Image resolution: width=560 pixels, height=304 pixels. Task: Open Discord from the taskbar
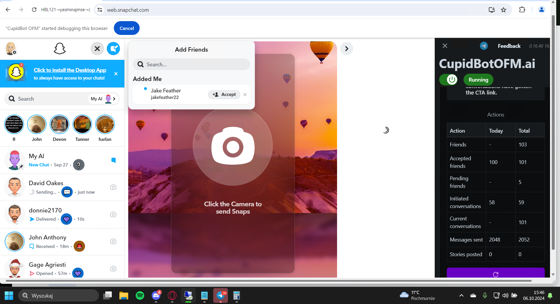(156, 295)
